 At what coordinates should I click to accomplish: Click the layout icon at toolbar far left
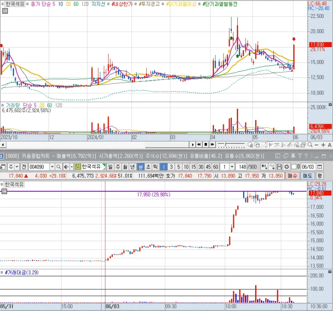click(3, 167)
